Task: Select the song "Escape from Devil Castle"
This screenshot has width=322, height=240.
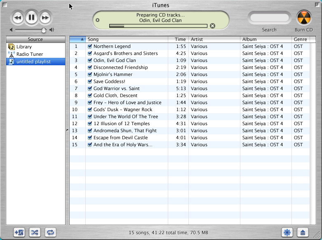Action: click(x=120, y=138)
